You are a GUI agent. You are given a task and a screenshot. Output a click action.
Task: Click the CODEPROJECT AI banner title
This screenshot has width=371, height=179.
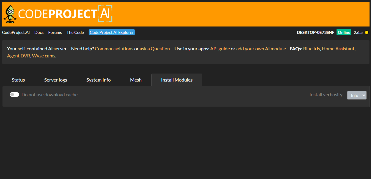pyautogui.click(x=65, y=14)
